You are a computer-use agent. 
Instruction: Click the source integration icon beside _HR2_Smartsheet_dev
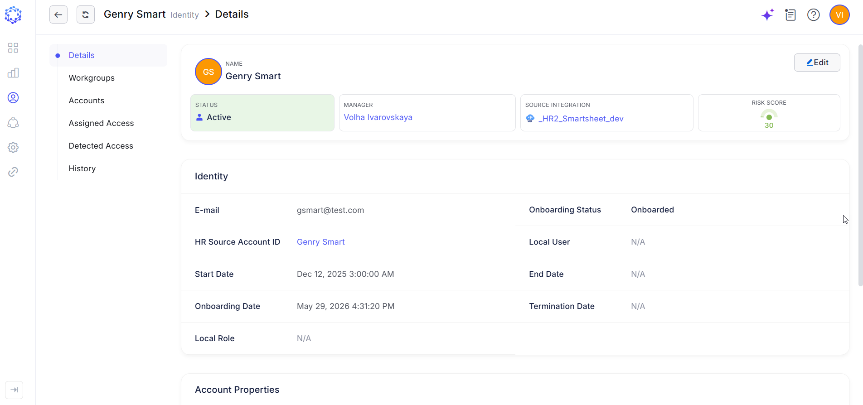tap(530, 119)
